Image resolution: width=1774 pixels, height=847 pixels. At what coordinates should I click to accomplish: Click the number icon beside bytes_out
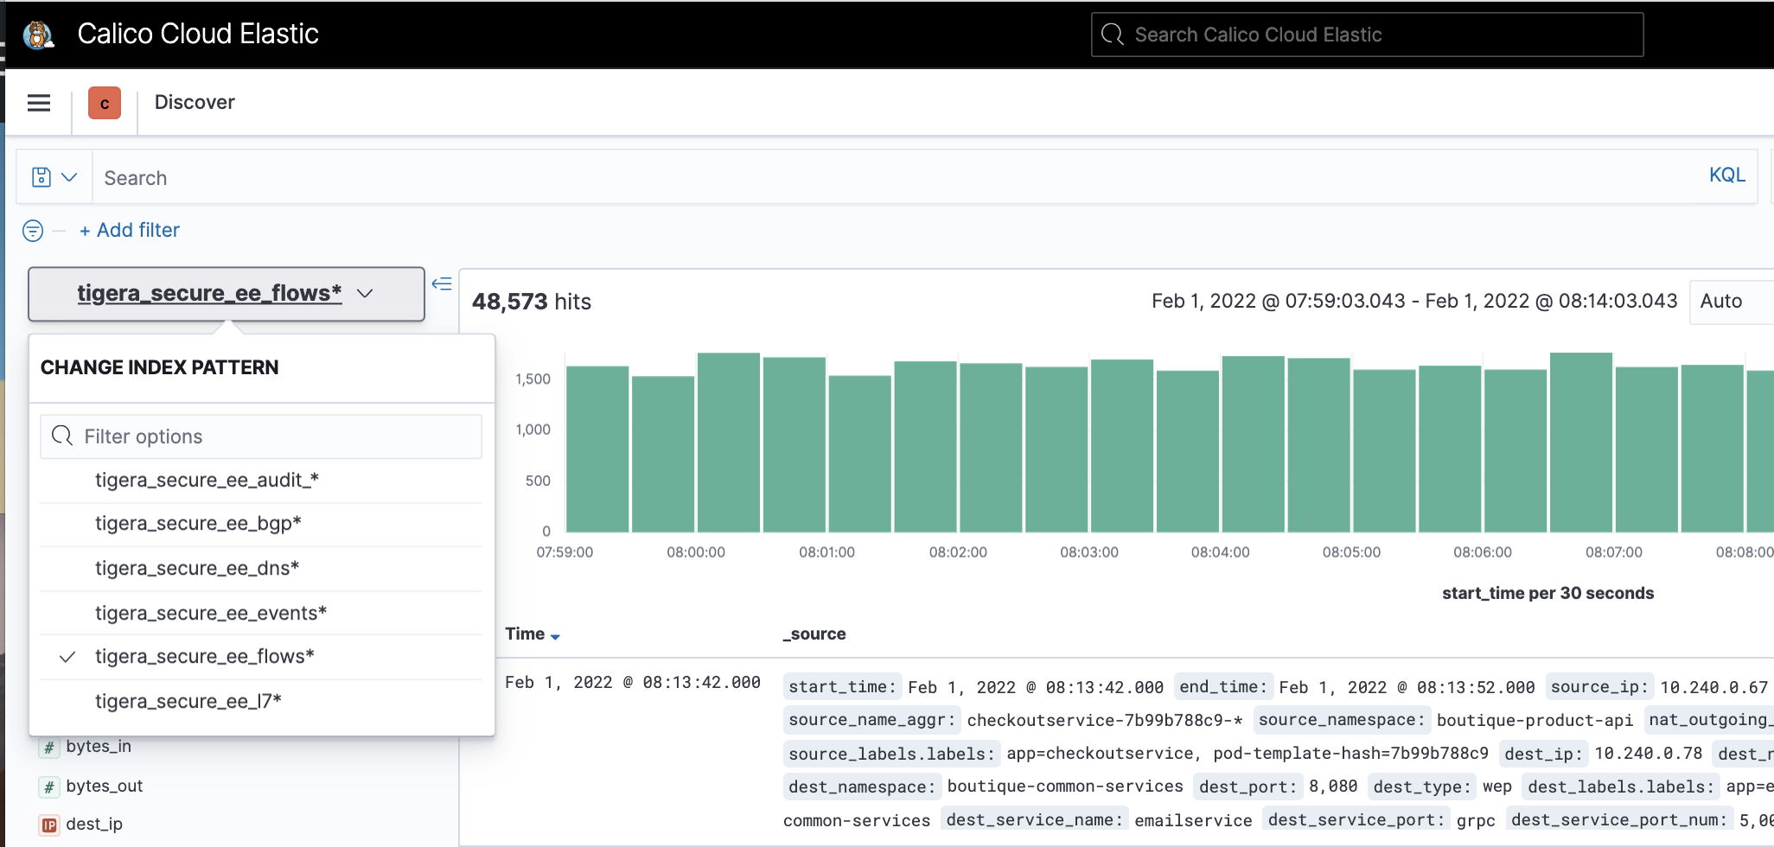click(x=49, y=786)
